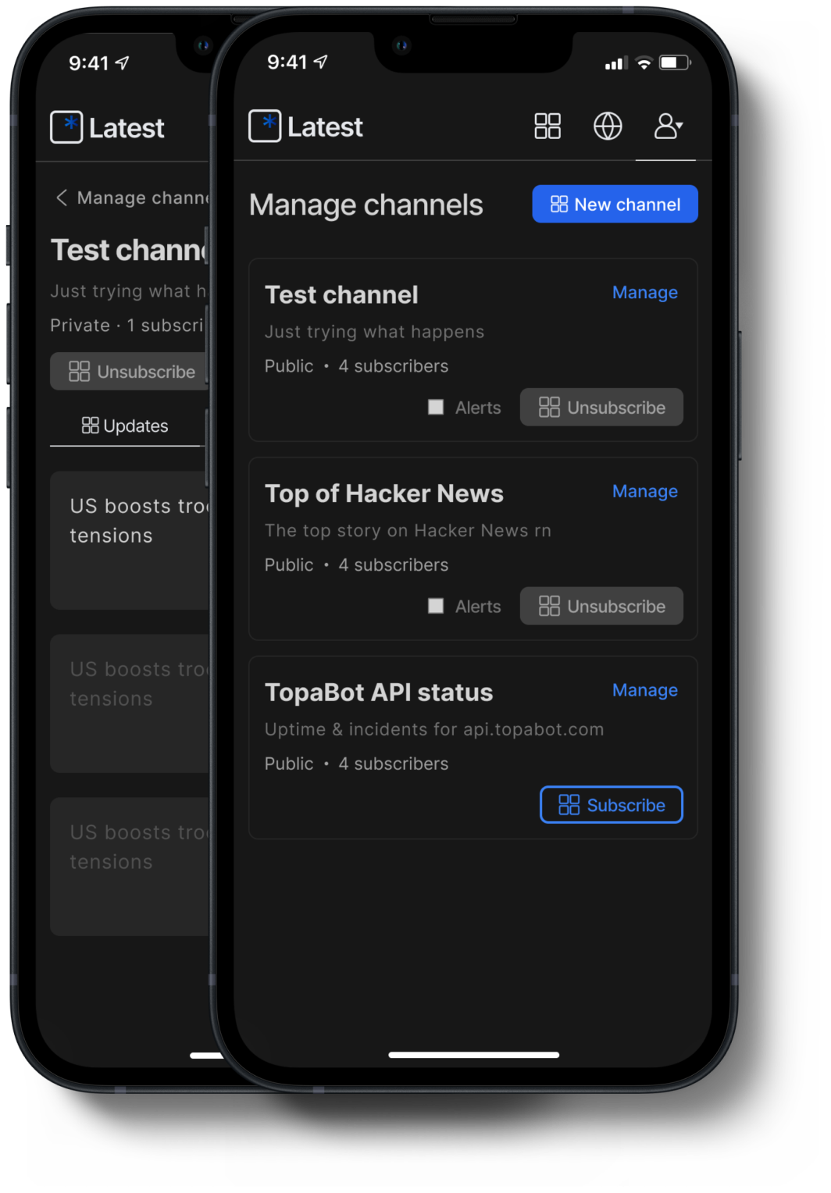This screenshot has height=1193, width=831.
Task: Subscribe to TopaBot API status
Action: pos(611,805)
